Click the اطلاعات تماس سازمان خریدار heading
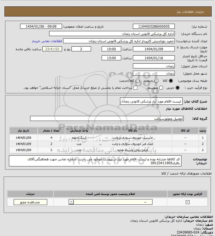215x236 pixels. 189,217
